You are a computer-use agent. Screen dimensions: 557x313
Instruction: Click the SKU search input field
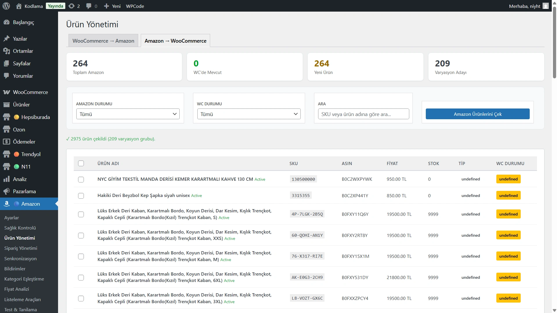pyautogui.click(x=363, y=114)
